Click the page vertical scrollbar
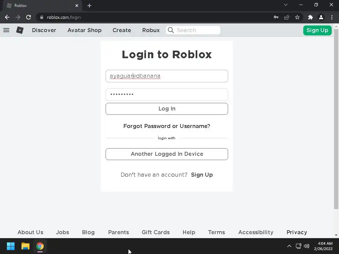339x254 pixels. pyautogui.click(x=336, y=119)
